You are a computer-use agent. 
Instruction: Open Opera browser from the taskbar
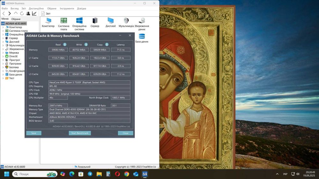click(117, 174)
